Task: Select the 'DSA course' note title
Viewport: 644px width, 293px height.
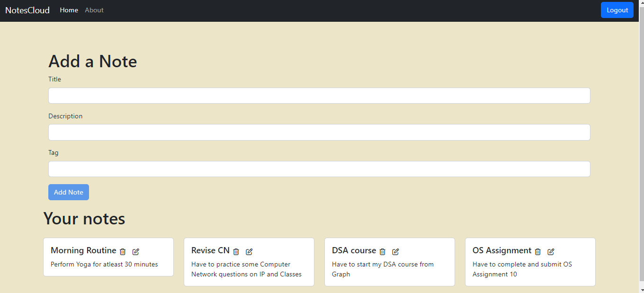Action: click(x=354, y=250)
